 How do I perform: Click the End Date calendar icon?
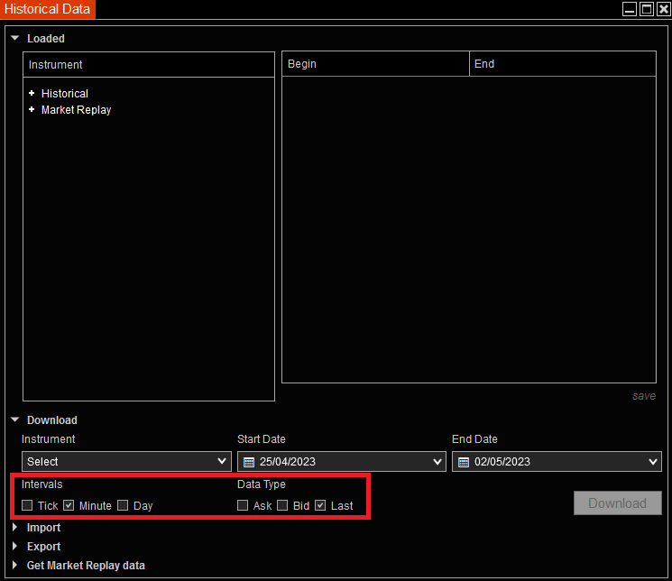point(464,462)
